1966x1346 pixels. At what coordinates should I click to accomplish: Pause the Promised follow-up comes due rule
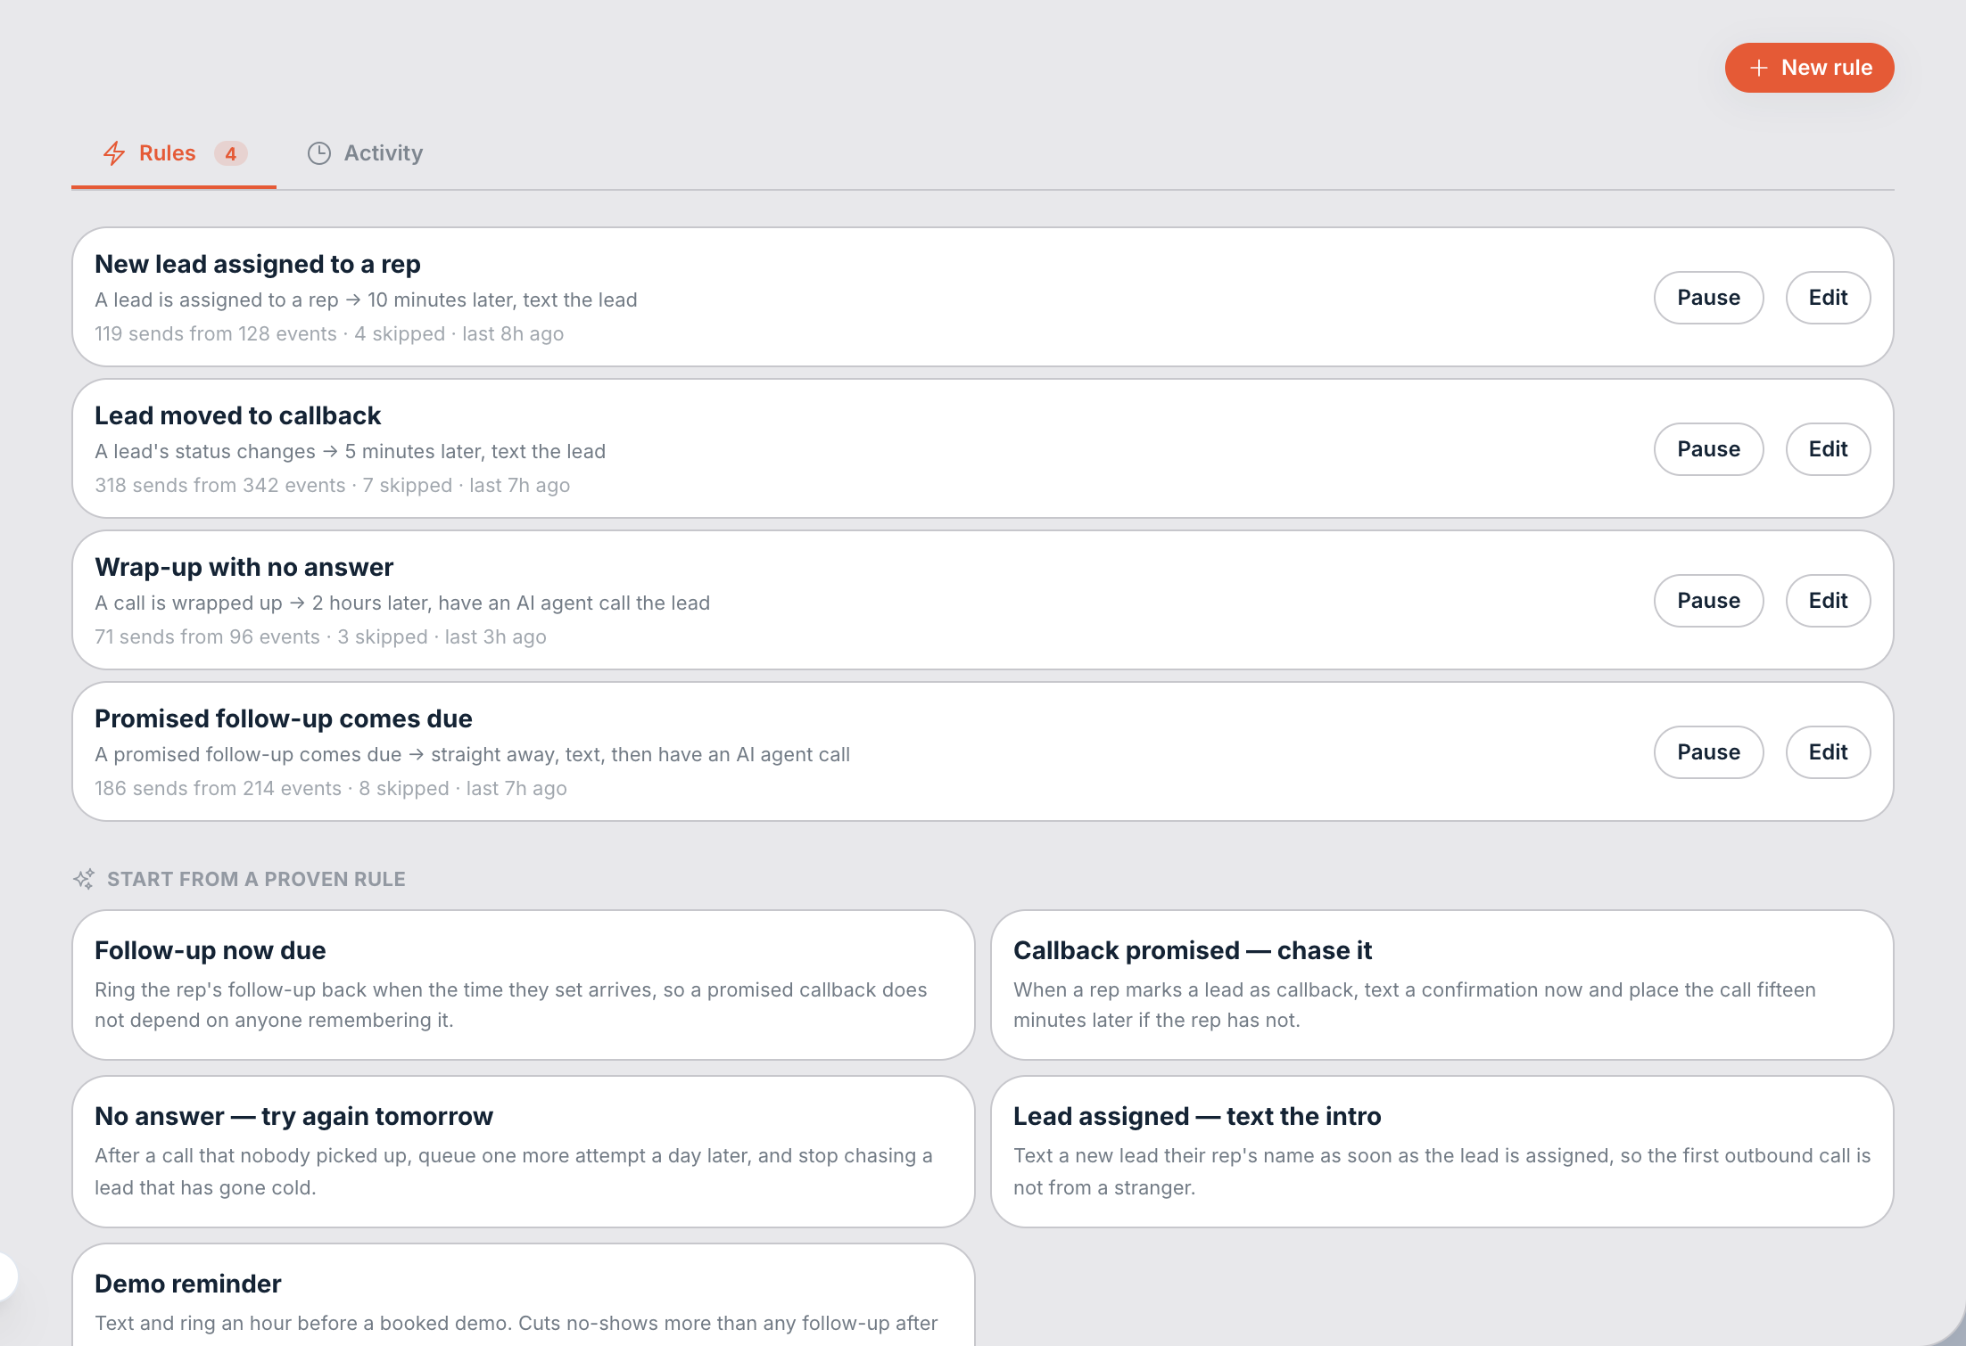pos(1708,752)
